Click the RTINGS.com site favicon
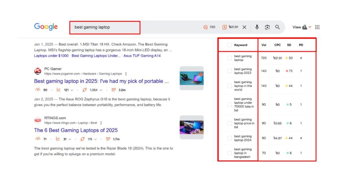 coord(38,120)
